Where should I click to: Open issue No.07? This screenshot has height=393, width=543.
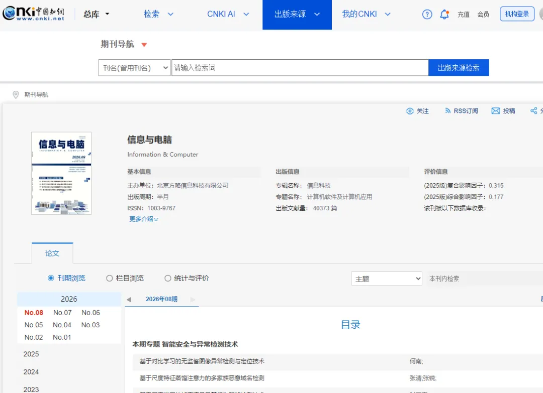tap(62, 313)
